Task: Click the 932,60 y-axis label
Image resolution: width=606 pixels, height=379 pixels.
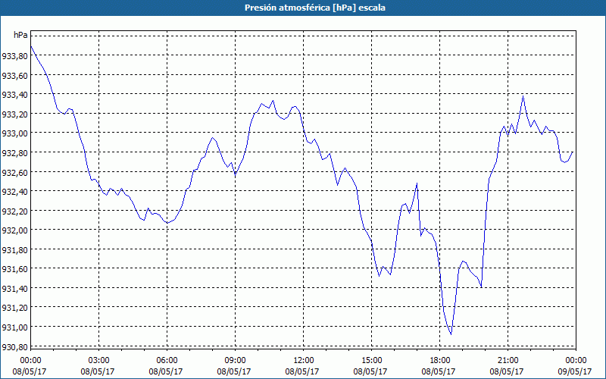Action: [14, 173]
